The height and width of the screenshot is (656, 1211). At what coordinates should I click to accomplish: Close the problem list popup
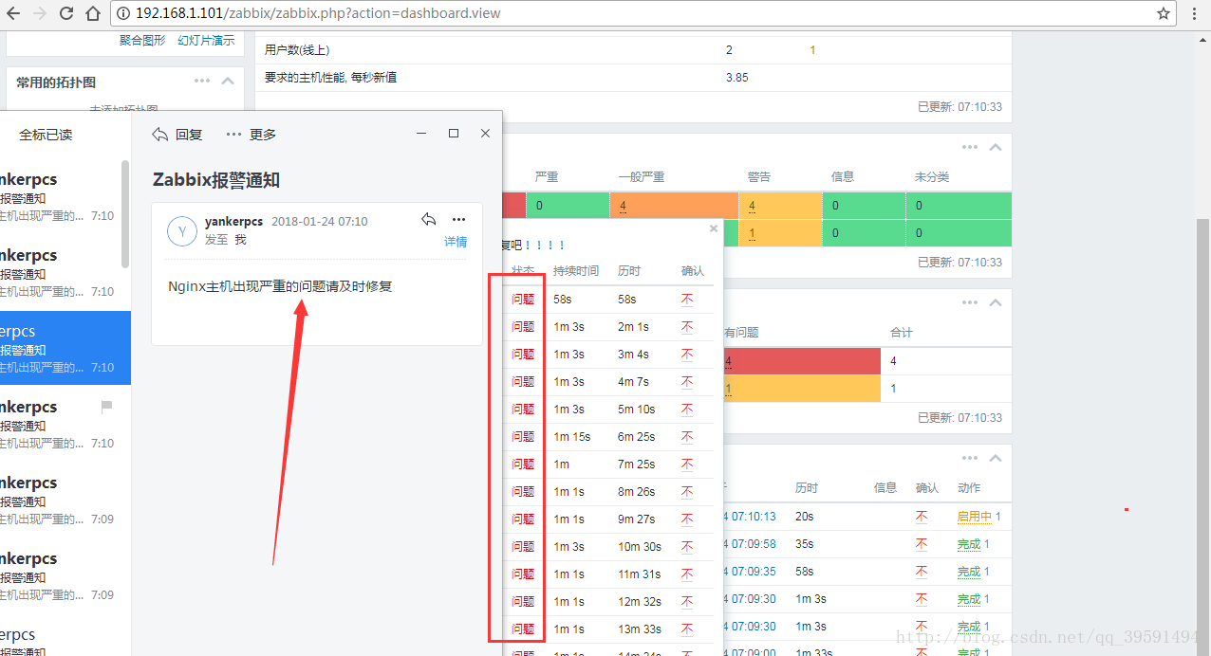[x=714, y=228]
